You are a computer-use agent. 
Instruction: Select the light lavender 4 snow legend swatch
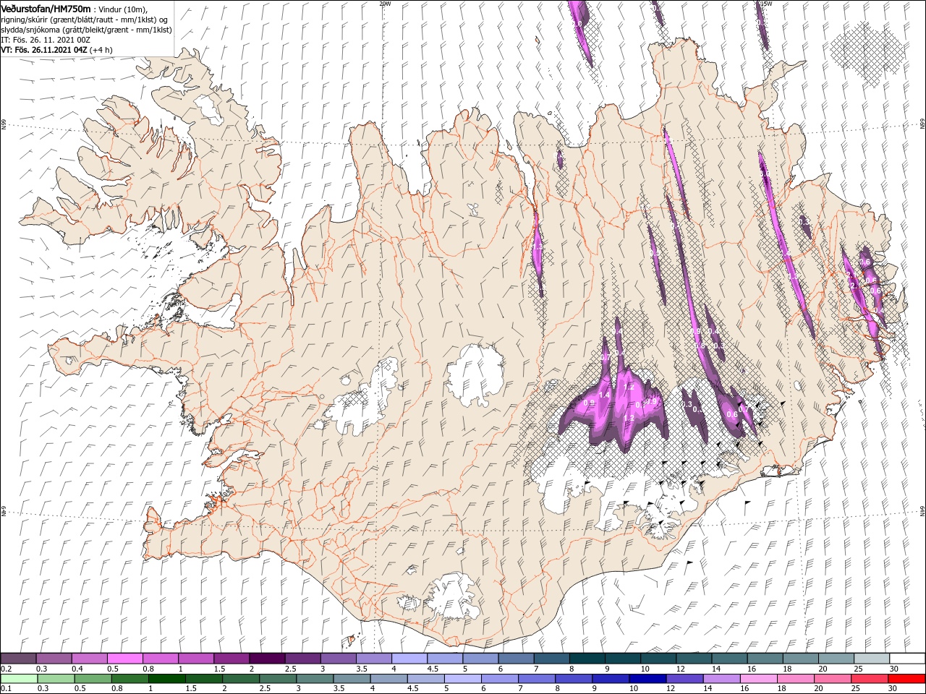(409, 659)
